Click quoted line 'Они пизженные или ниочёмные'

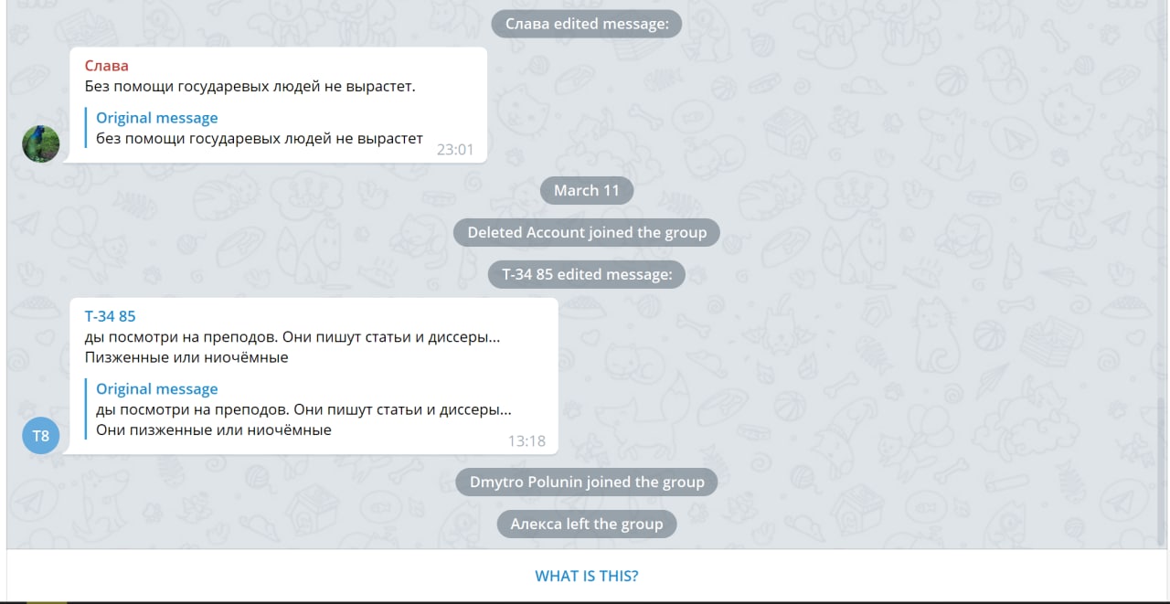coord(214,429)
